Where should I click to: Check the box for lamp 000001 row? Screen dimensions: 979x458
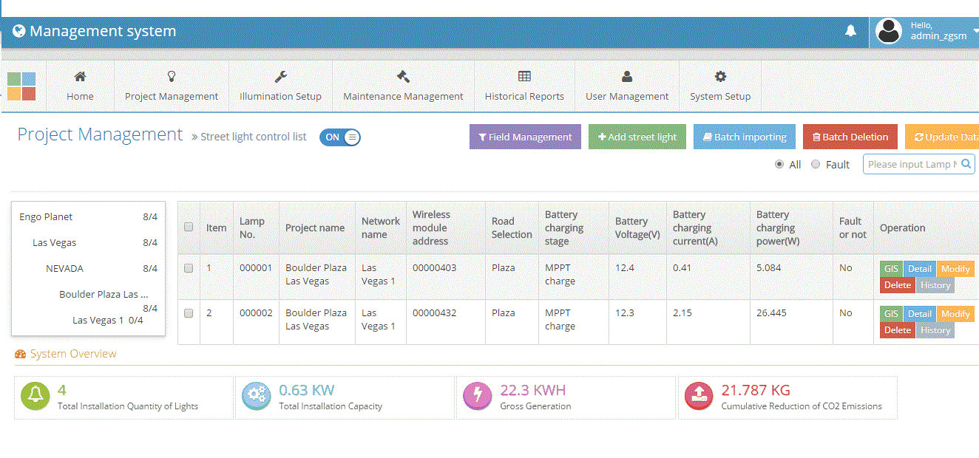point(189,268)
